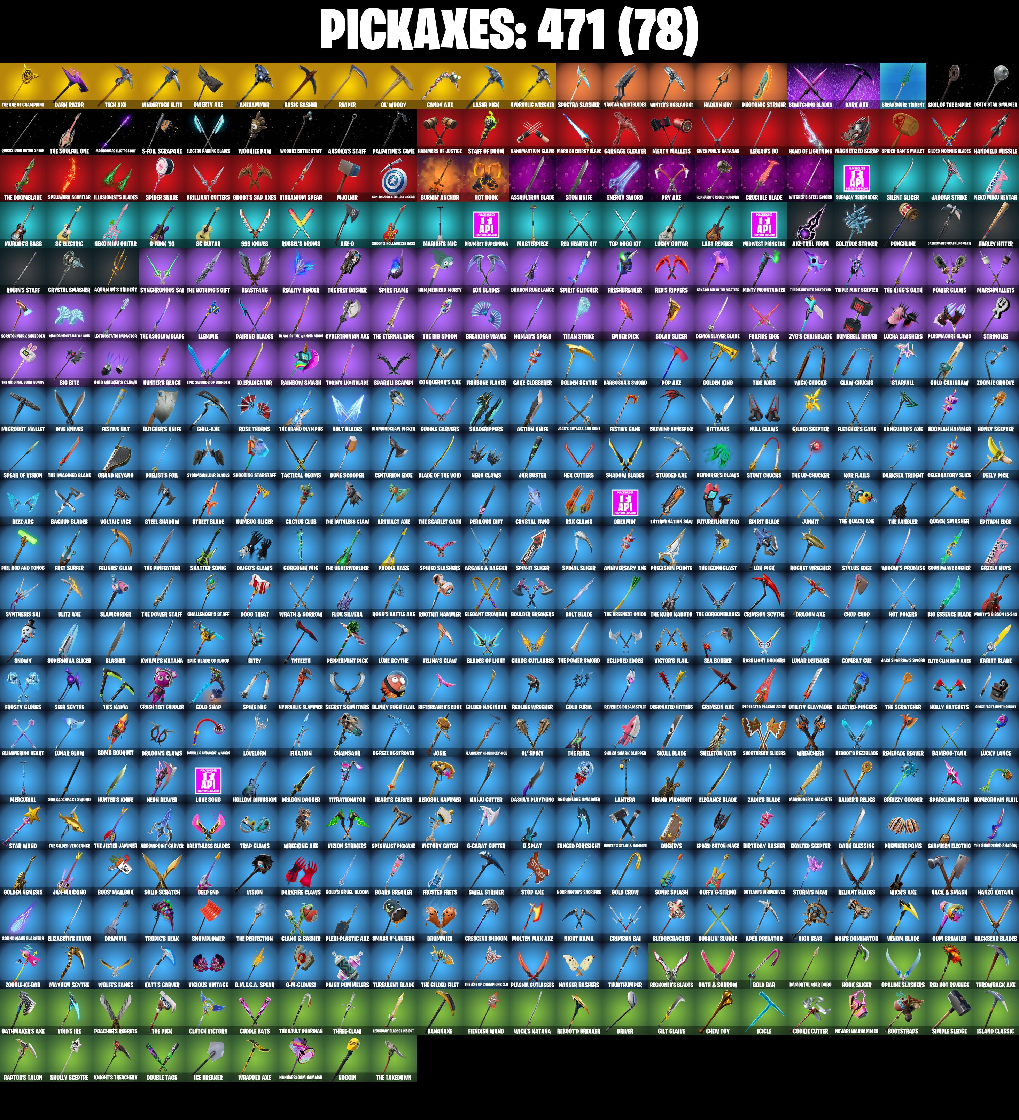Select the Spire Flame pickaxe
Viewport: 1019px width, 1120px height.
click(x=394, y=271)
